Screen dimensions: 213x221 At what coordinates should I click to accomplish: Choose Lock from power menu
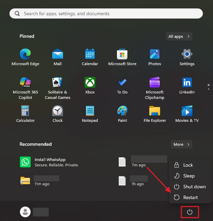tap(190, 165)
